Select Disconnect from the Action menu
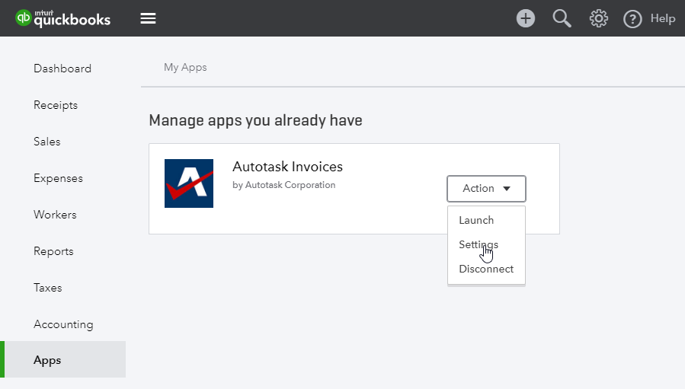Viewport: 685px width, 389px height. [x=486, y=269]
